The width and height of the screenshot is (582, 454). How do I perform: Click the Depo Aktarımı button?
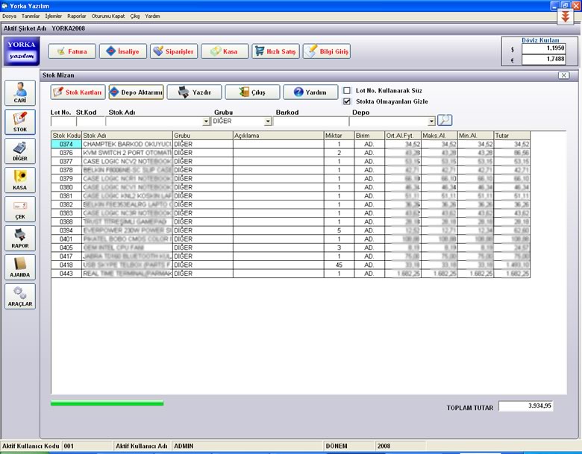click(x=137, y=92)
